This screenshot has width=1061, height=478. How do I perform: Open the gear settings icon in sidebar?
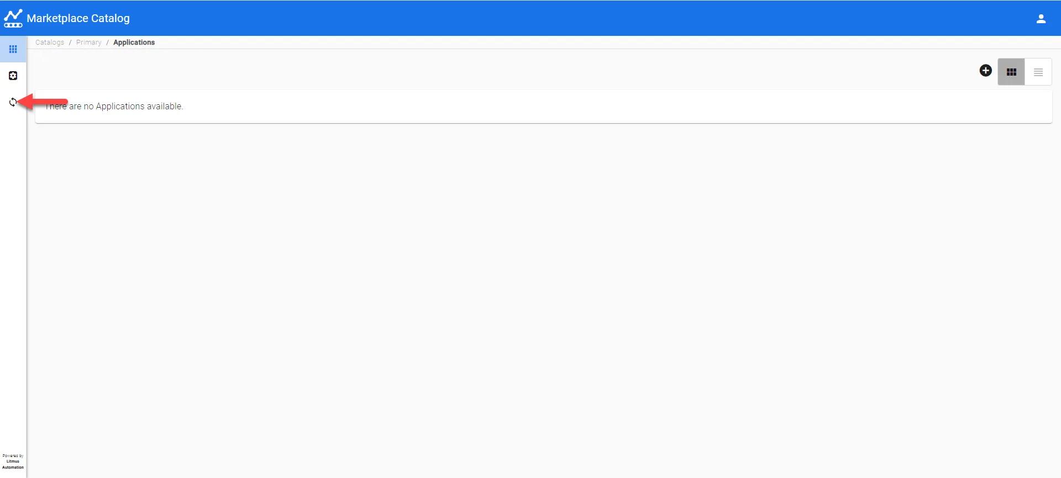13,76
